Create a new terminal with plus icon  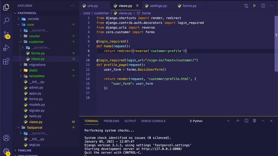238,121
